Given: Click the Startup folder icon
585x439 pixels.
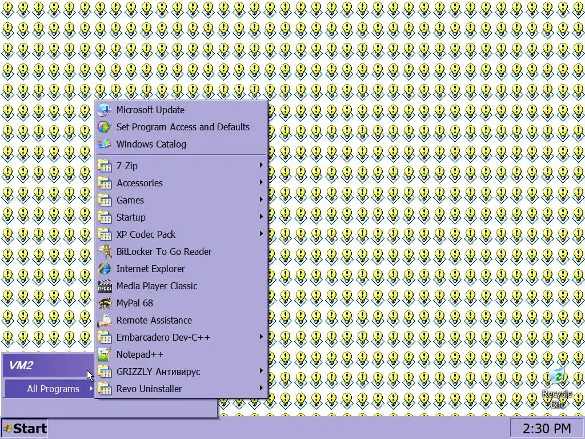Looking at the screenshot, I should (x=105, y=217).
